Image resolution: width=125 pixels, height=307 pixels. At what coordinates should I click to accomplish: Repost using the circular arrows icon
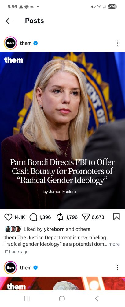click(59, 217)
